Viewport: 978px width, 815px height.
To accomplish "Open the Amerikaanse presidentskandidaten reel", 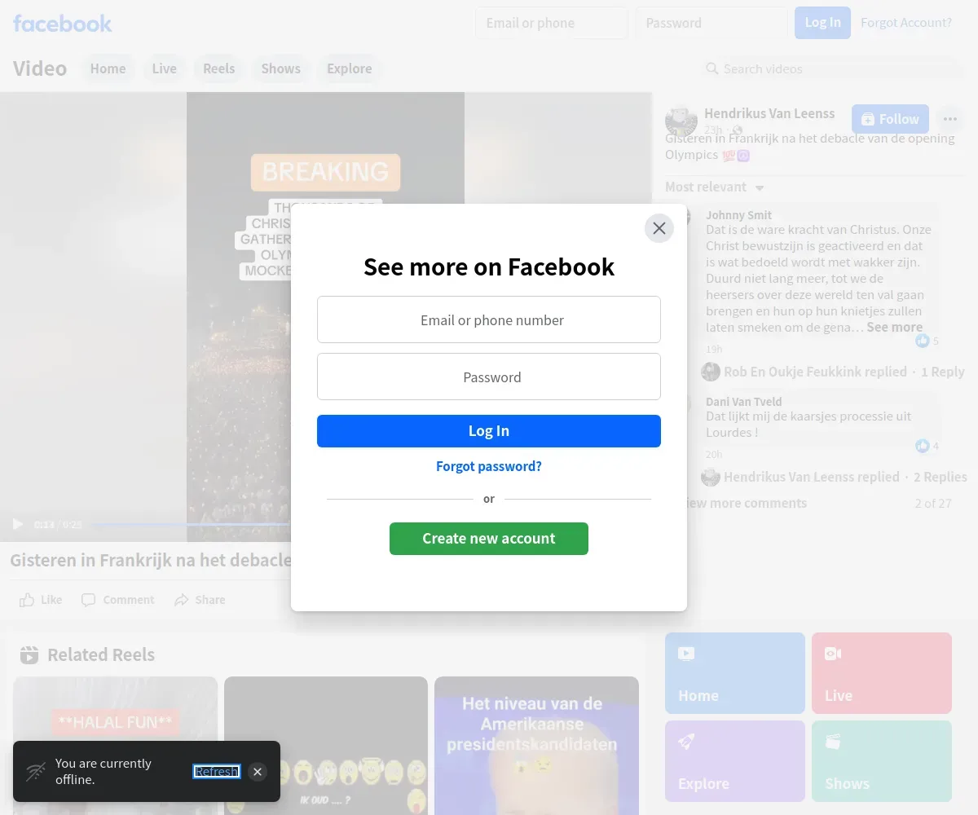I will tap(536, 746).
